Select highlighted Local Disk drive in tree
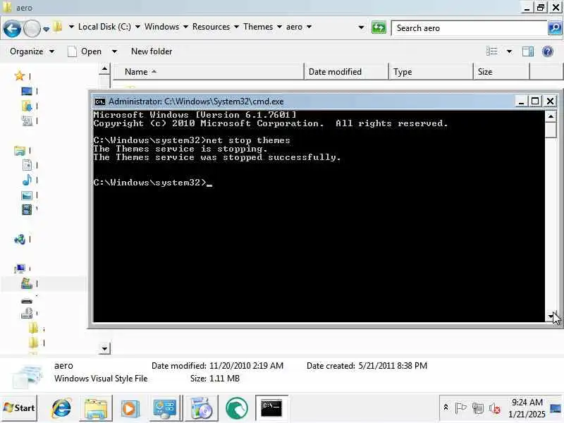Screen dimensions: 564x423 coord(27,283)
